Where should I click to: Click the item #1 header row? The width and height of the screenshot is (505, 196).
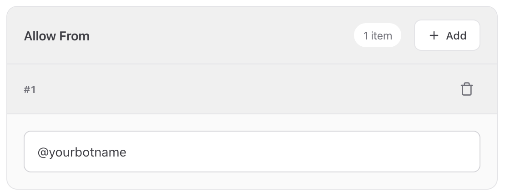point(227,89)
